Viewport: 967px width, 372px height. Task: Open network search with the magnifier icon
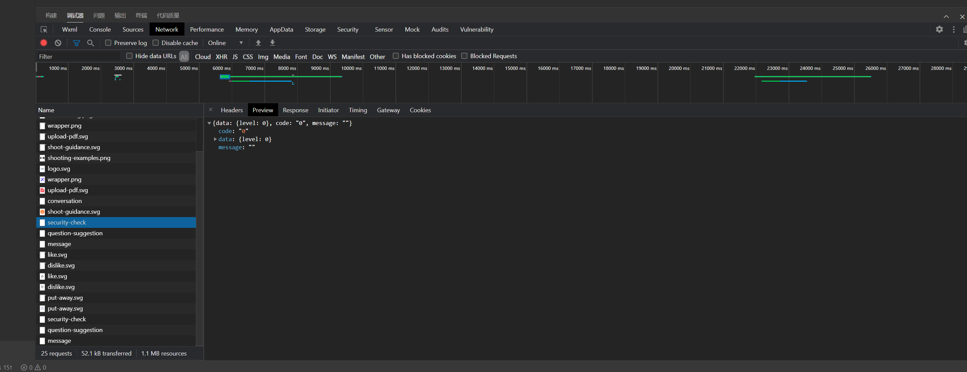90,43
